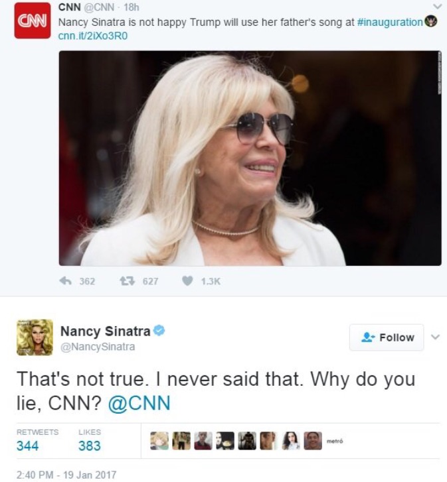447x482 pixels.
Task: Open the CNN logo avatar
Action: (x=33, y=21)
